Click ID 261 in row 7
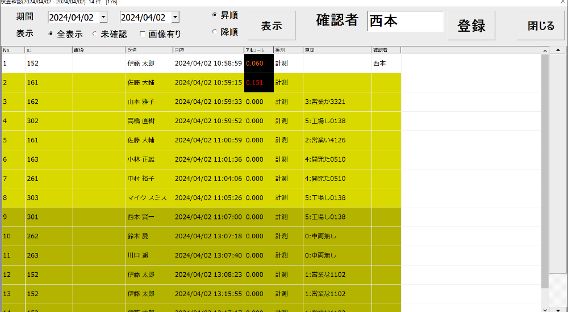The height and width of the screenshot is (312, 568). click(x=32, y=179)
